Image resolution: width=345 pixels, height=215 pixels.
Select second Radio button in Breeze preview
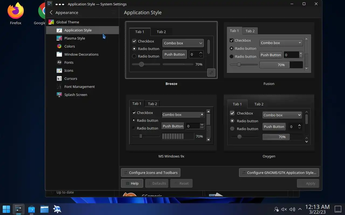coord(134,56)
